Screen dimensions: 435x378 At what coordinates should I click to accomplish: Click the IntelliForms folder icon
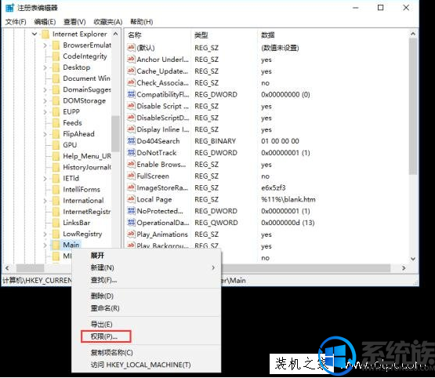(56, 190)
